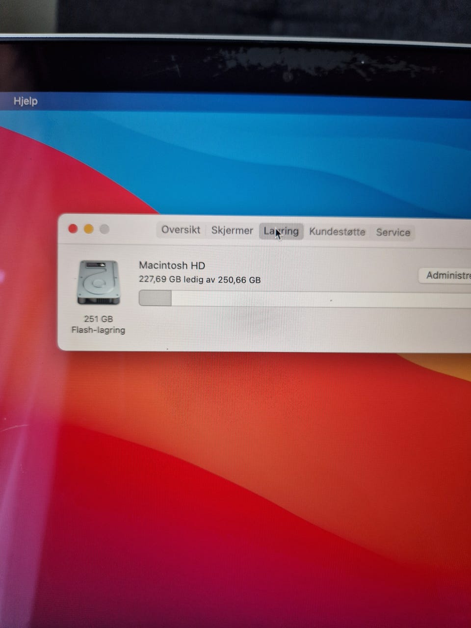The height and width of the screenshot is (628, 471).
Task: Open the Kundestøtte tab
Action: click(x=337, y=232)
